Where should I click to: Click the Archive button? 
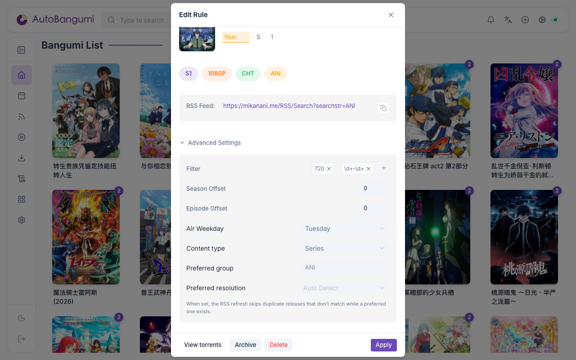click(x=245, y=345)
